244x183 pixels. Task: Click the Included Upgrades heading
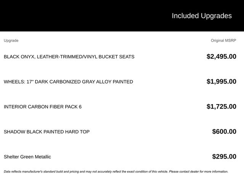click(x=201, y=16)
